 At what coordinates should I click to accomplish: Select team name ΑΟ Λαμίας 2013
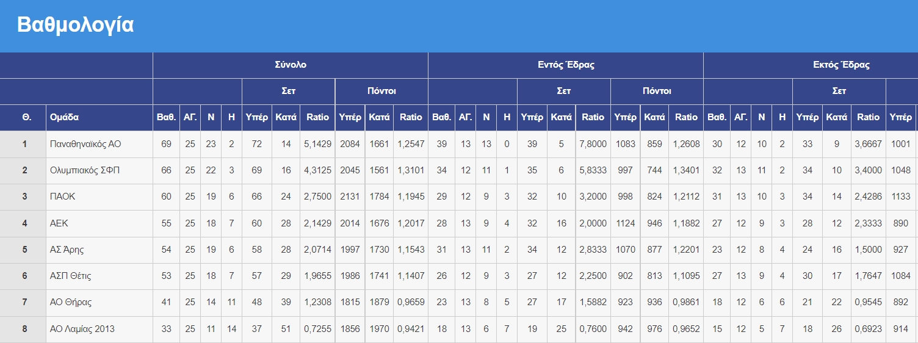(x=82, y=329)
